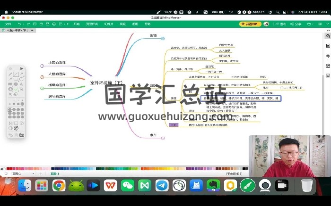Open the 幻灯片 ribbon tab

pyautogui.click(x=109, y=24)
